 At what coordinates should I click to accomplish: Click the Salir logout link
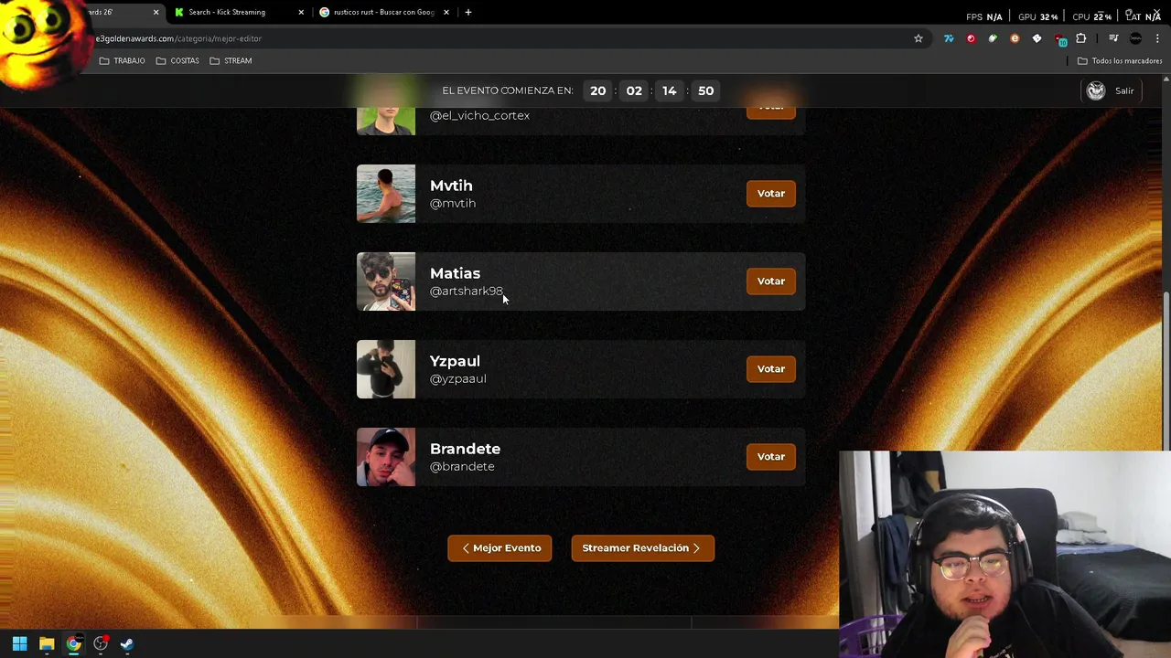click(1124, 90)
